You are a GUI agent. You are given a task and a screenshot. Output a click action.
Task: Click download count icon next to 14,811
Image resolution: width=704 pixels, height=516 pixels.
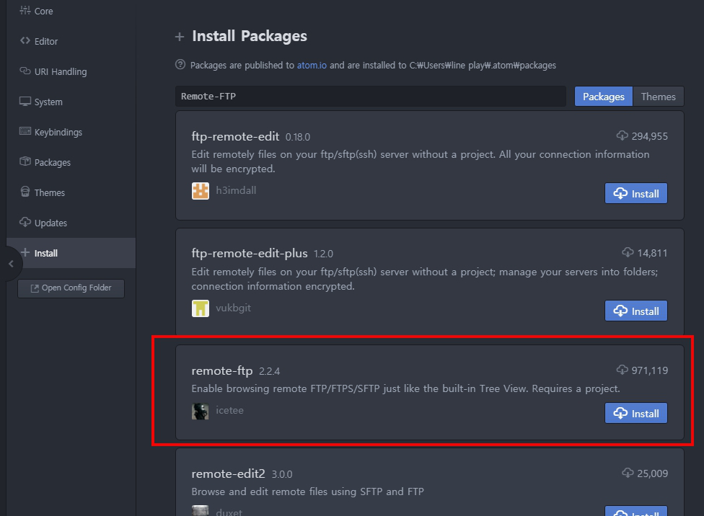tap(628, 252)
